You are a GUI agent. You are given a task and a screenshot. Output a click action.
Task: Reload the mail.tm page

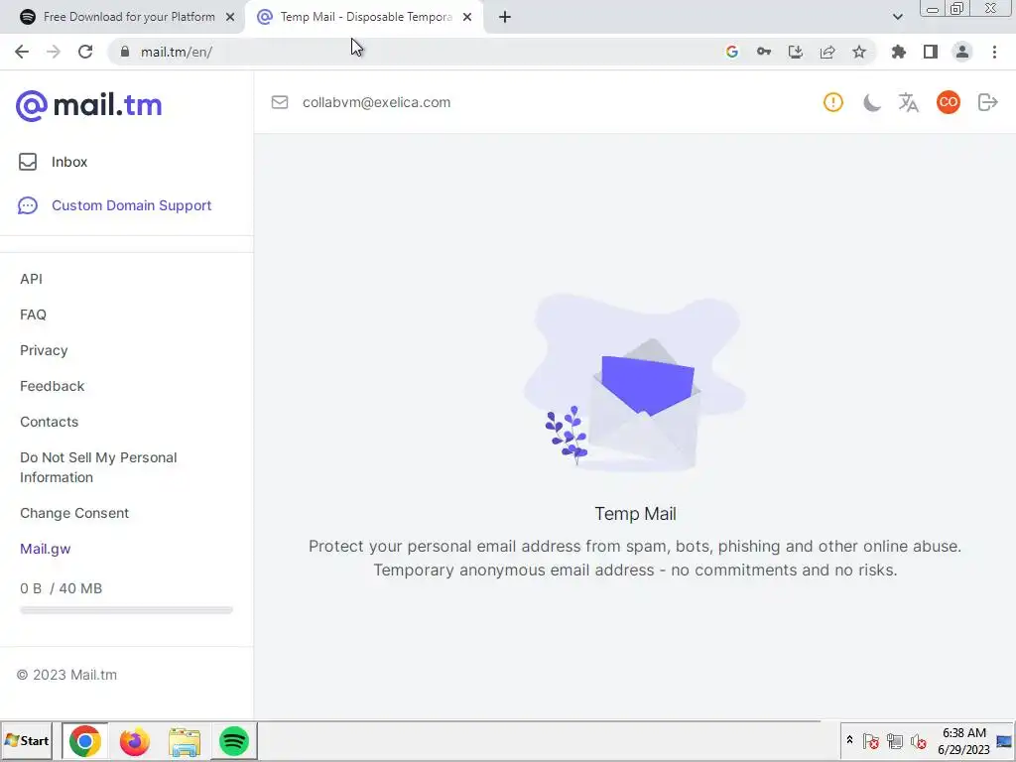click(x=85, y=52)
